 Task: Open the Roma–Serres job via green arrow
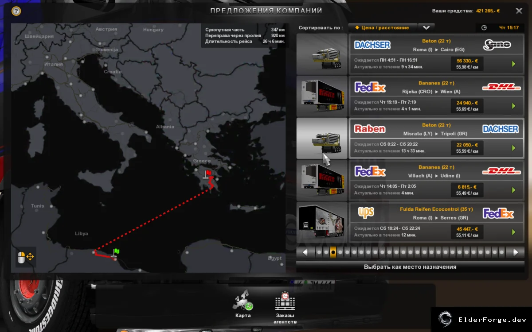tap(513, 232)
